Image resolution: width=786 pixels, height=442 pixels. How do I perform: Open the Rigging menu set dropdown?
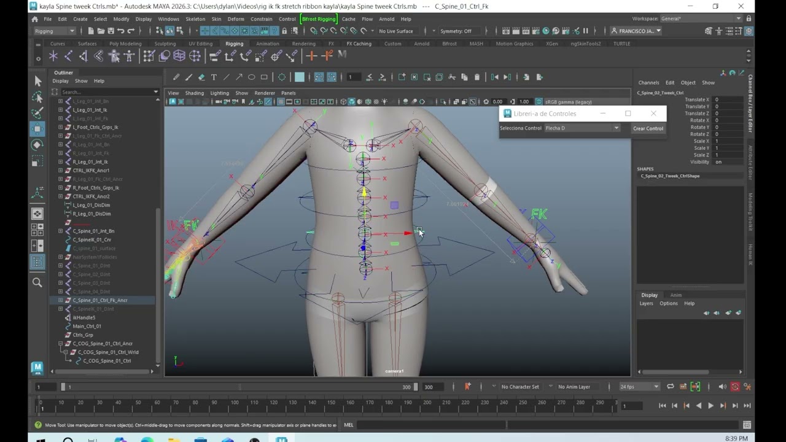click(55, 31)
